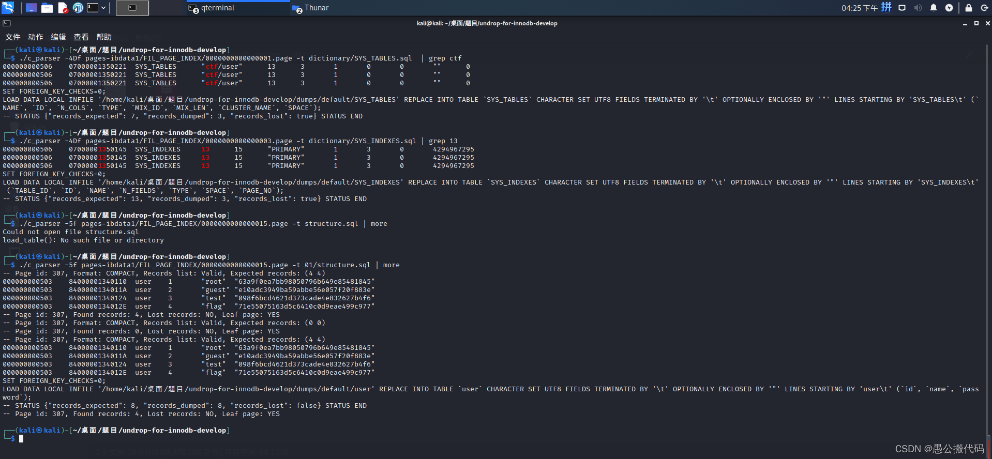Open the wired network status icon
The width and height of the screenshot is (992, 459).
[x=902, y=8]
